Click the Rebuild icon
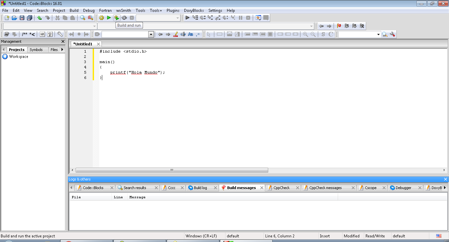This screenshot has height=242, width=449. point(124,18)
